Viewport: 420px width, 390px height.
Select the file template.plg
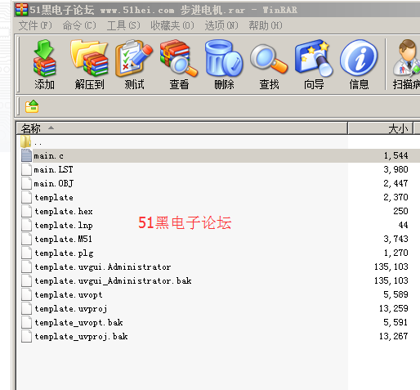[x=64, y=253]
